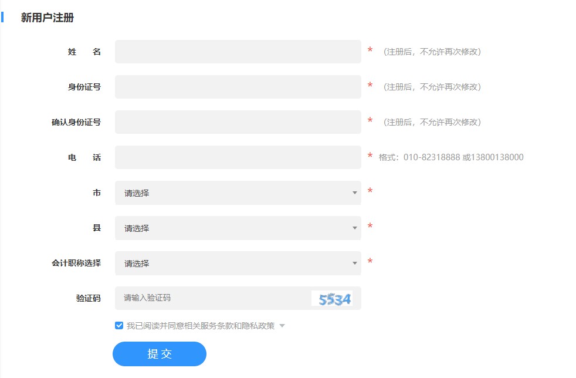
Task: Click the 确认身份证号 input field
Action: point(238,122)
